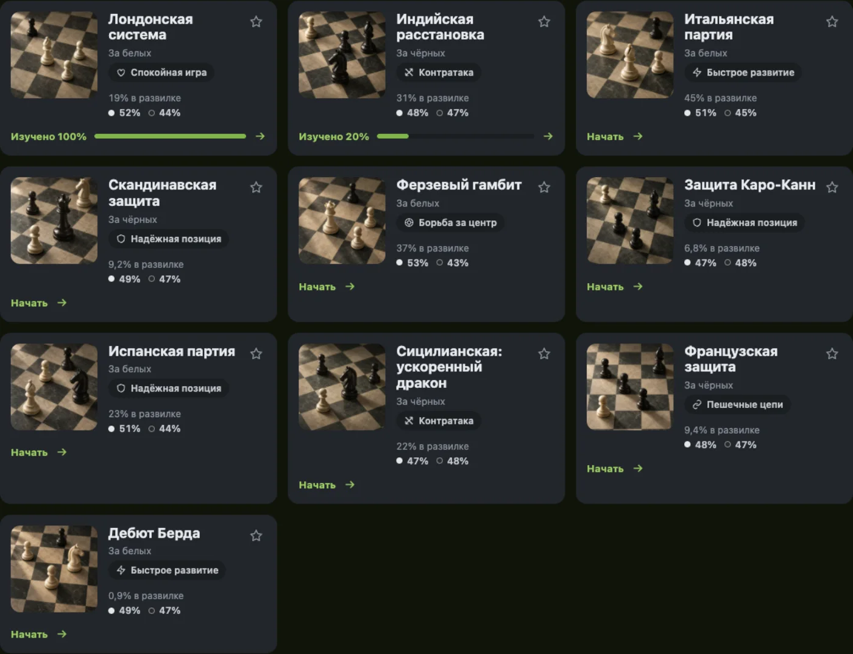
Task: Click the Лондонская система progress bar
Action: tap(170, 136)
